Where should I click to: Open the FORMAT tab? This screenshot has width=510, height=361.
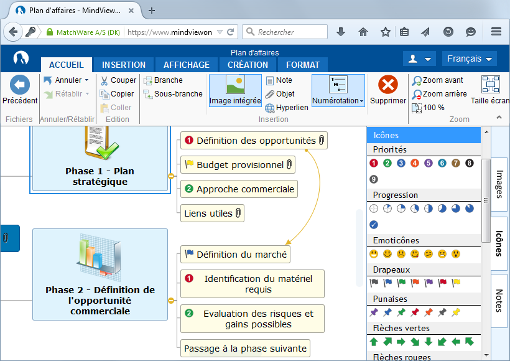tap(302, 65)
